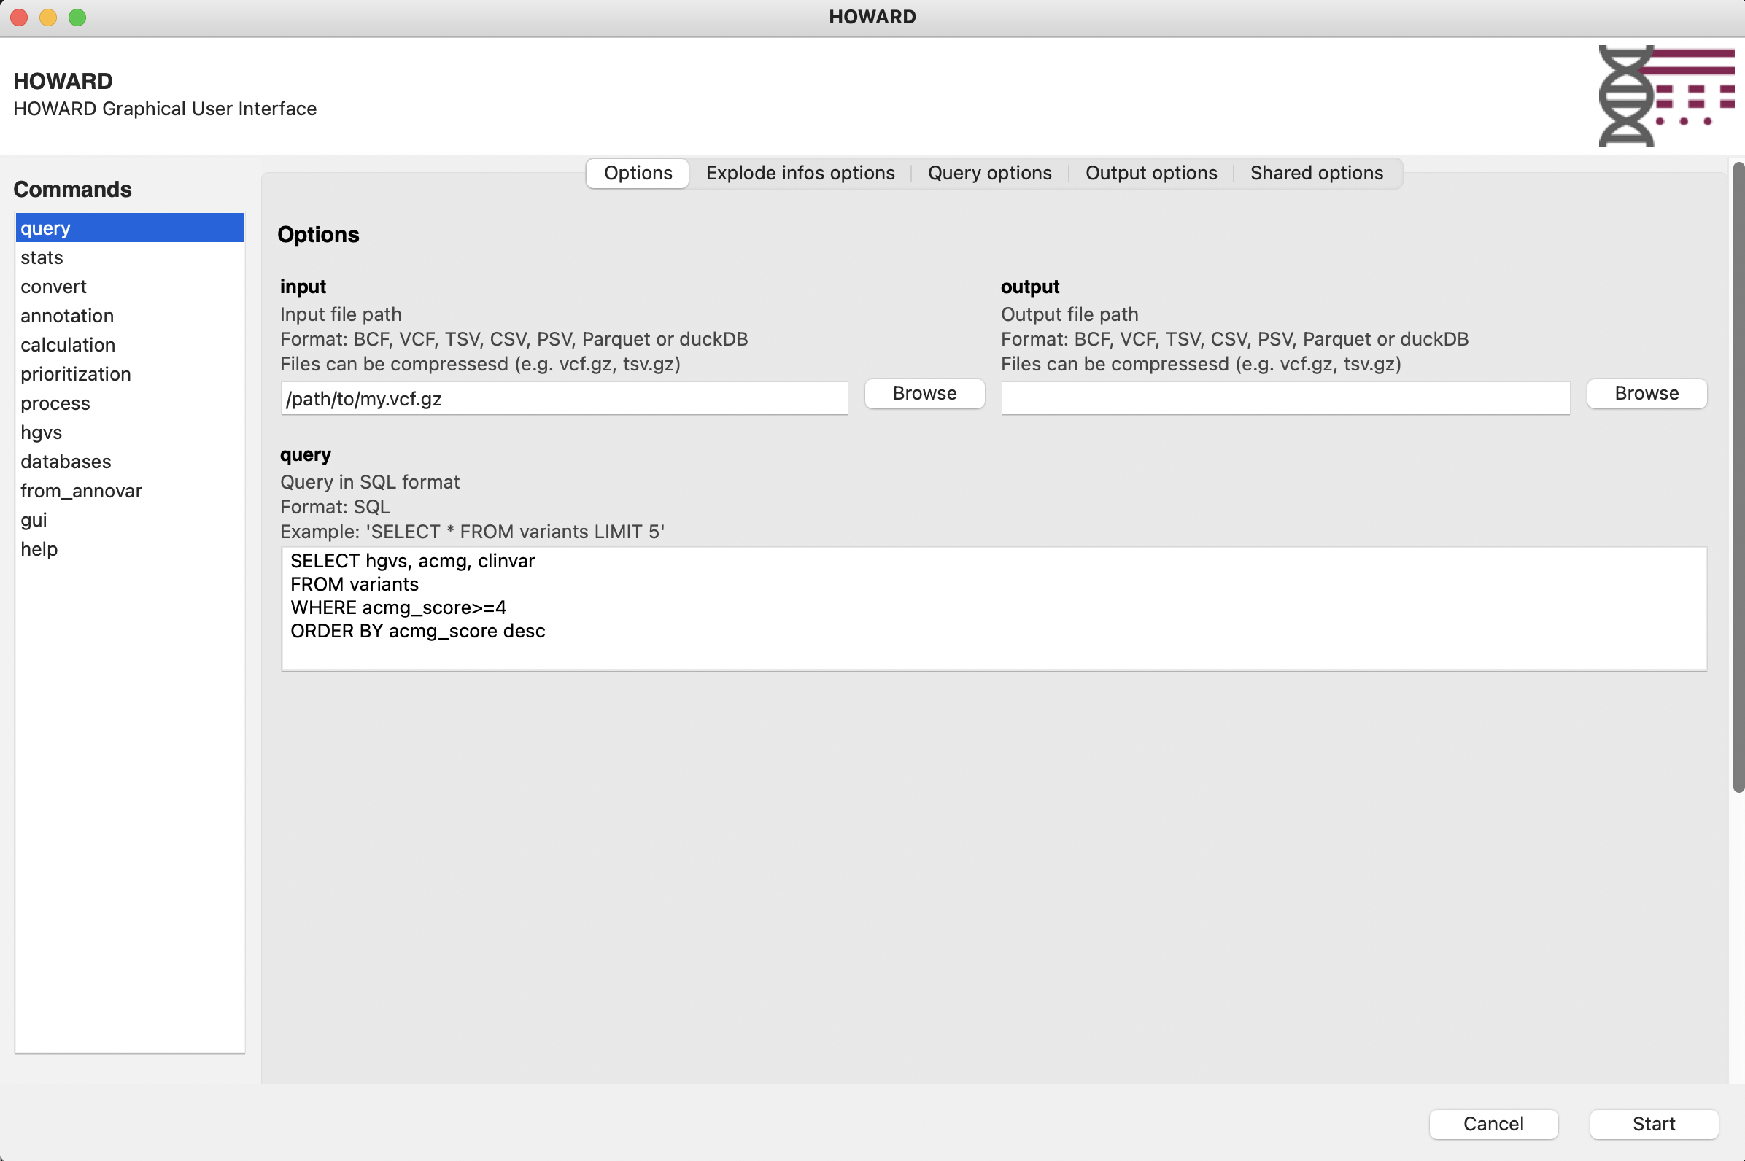Go to Output options tab
The height and width of the screenshot is (1161, 1745).
(x=1150, y=174)
